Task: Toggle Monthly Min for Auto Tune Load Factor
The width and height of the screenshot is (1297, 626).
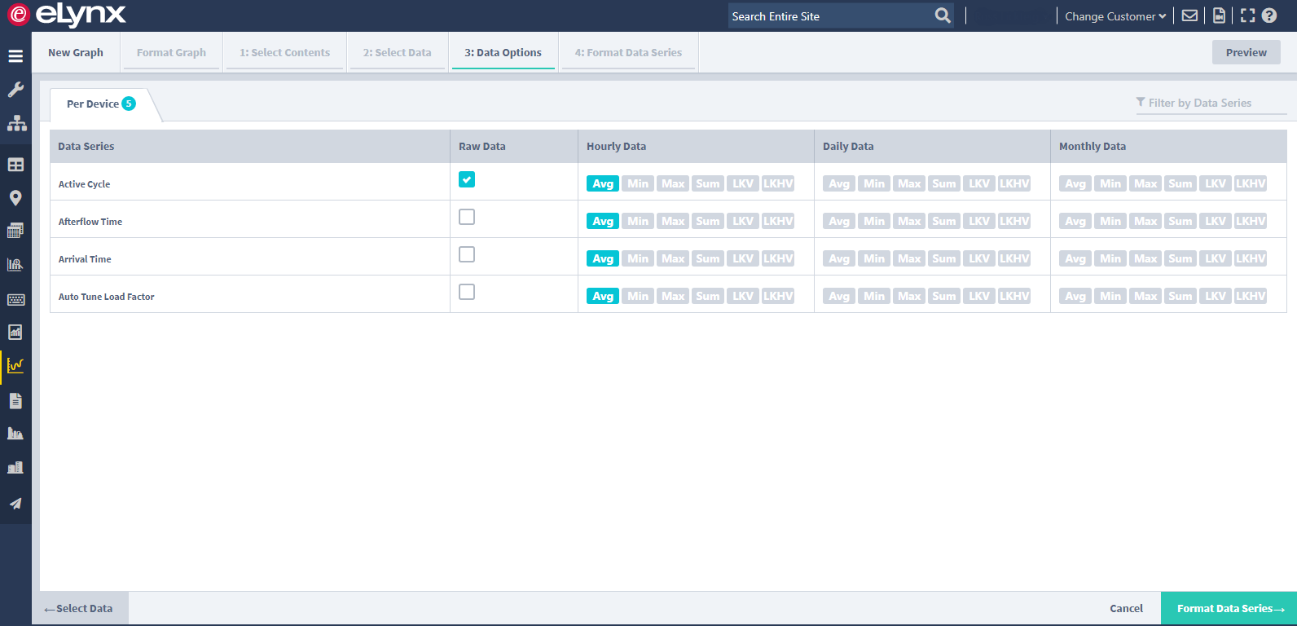Action: pos(1110,296)
